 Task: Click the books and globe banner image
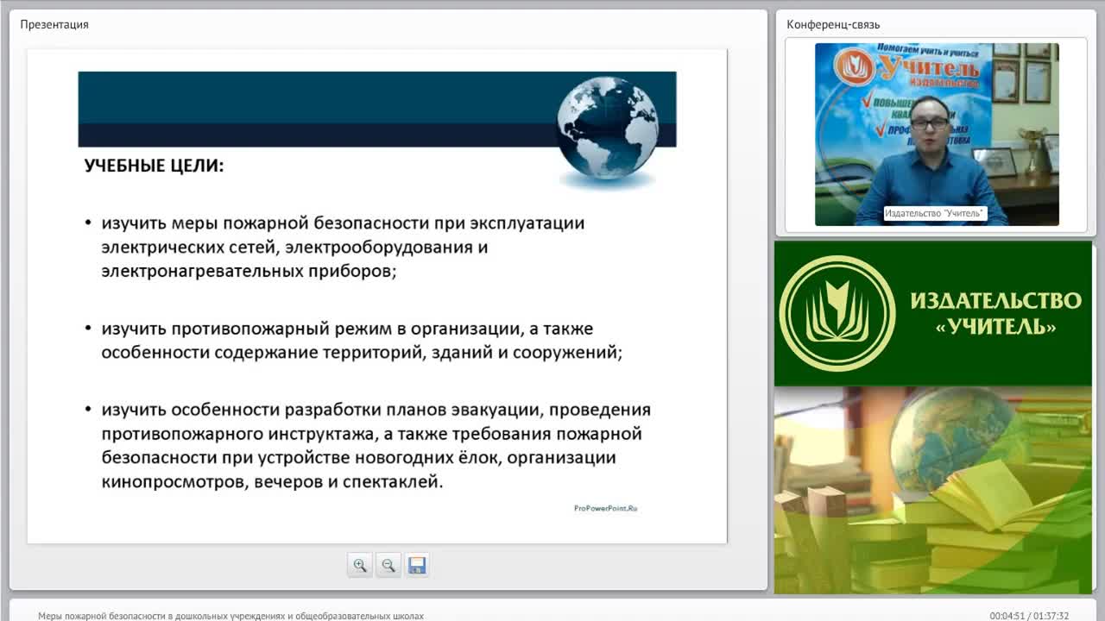pyautogui.click(x=933, y=490)
